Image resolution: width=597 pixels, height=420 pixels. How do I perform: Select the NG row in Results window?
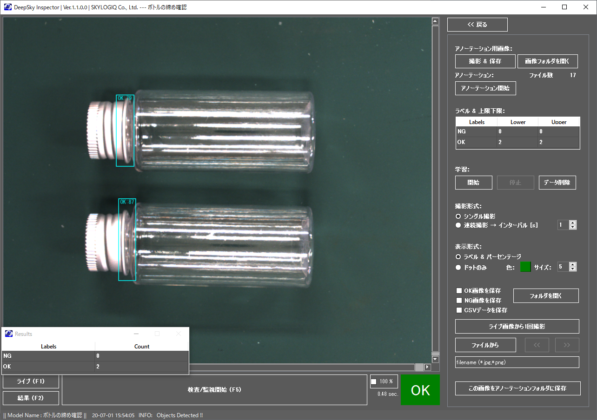point(95,356)
